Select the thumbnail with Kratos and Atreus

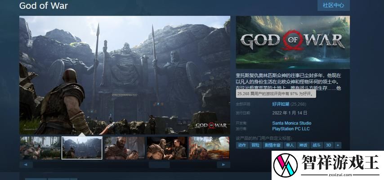167,148
